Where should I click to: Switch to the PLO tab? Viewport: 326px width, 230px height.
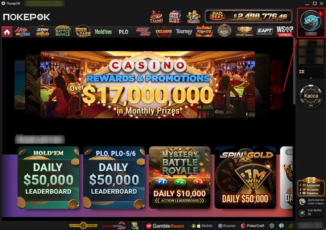(123, 32)
